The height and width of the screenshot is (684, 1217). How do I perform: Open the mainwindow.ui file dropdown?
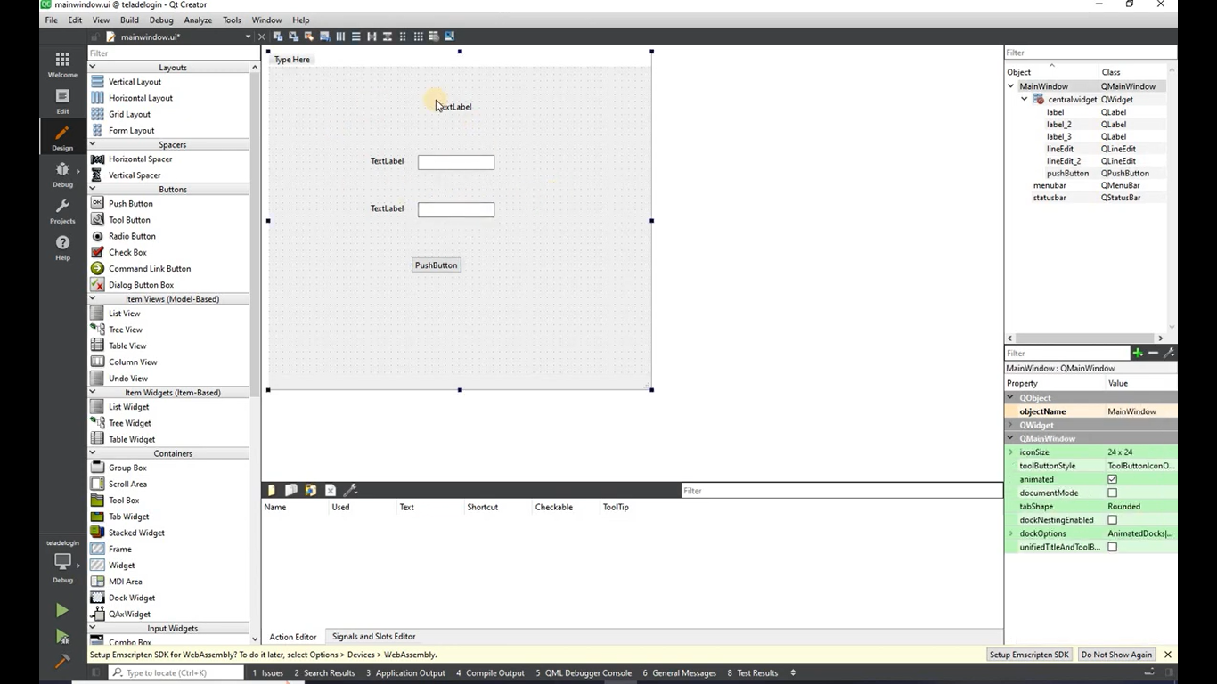[248, 37]
